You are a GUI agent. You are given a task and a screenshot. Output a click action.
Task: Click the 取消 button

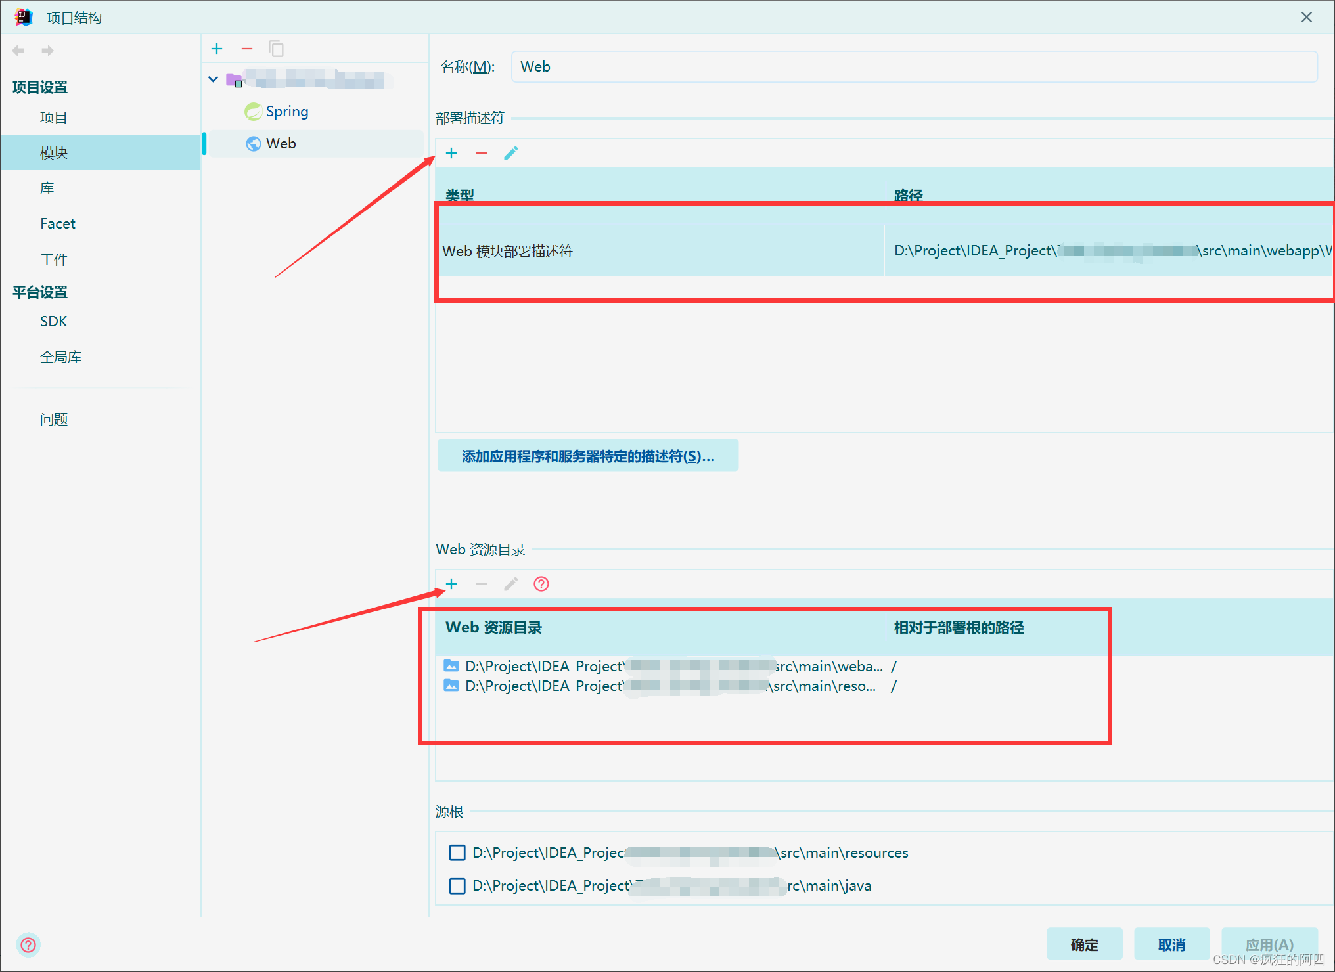(x=1172, y=944)
